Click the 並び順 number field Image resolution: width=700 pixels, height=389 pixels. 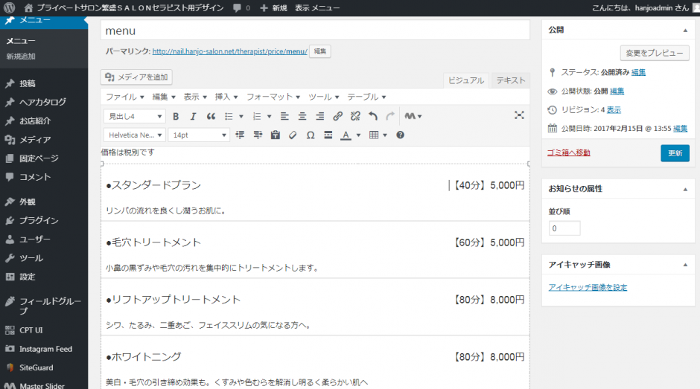[564, 228]
